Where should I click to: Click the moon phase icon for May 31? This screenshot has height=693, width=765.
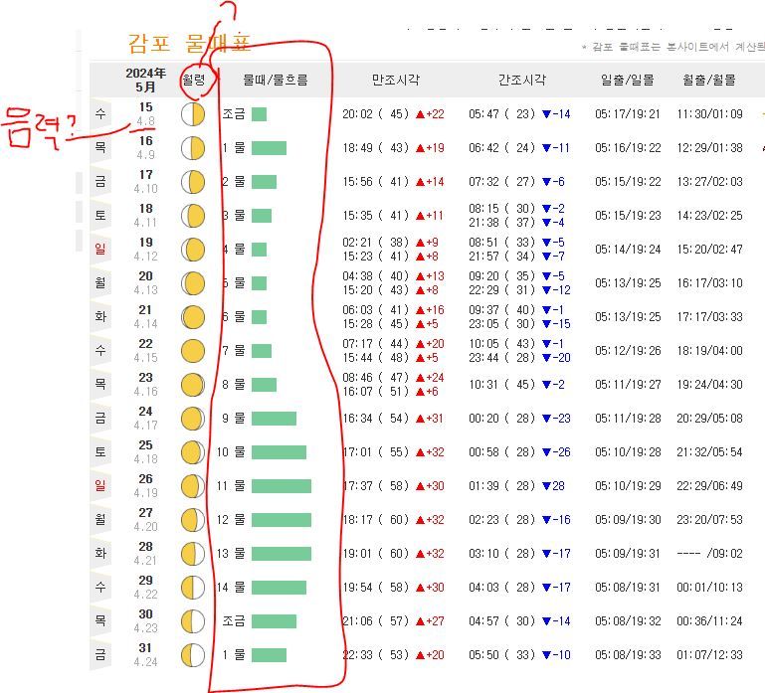(193, 654)
